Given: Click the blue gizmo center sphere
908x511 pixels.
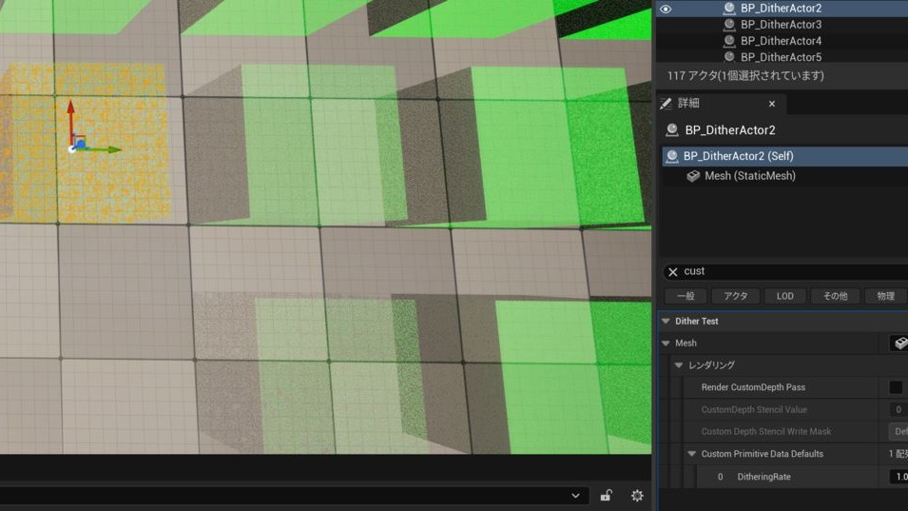Looking at the screenshot, I should coord(81,144).
